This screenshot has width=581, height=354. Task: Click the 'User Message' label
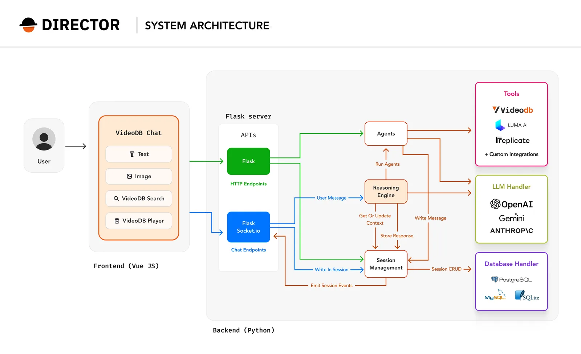coord(332,198)
